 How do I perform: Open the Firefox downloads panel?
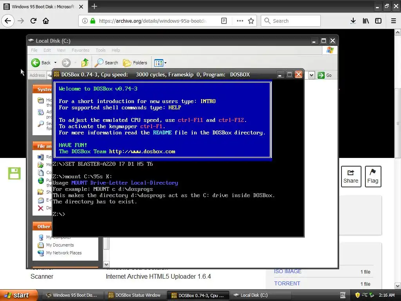[353, 21]
